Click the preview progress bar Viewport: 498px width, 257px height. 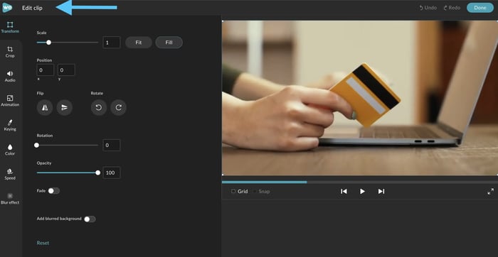[x=360, y=182]
